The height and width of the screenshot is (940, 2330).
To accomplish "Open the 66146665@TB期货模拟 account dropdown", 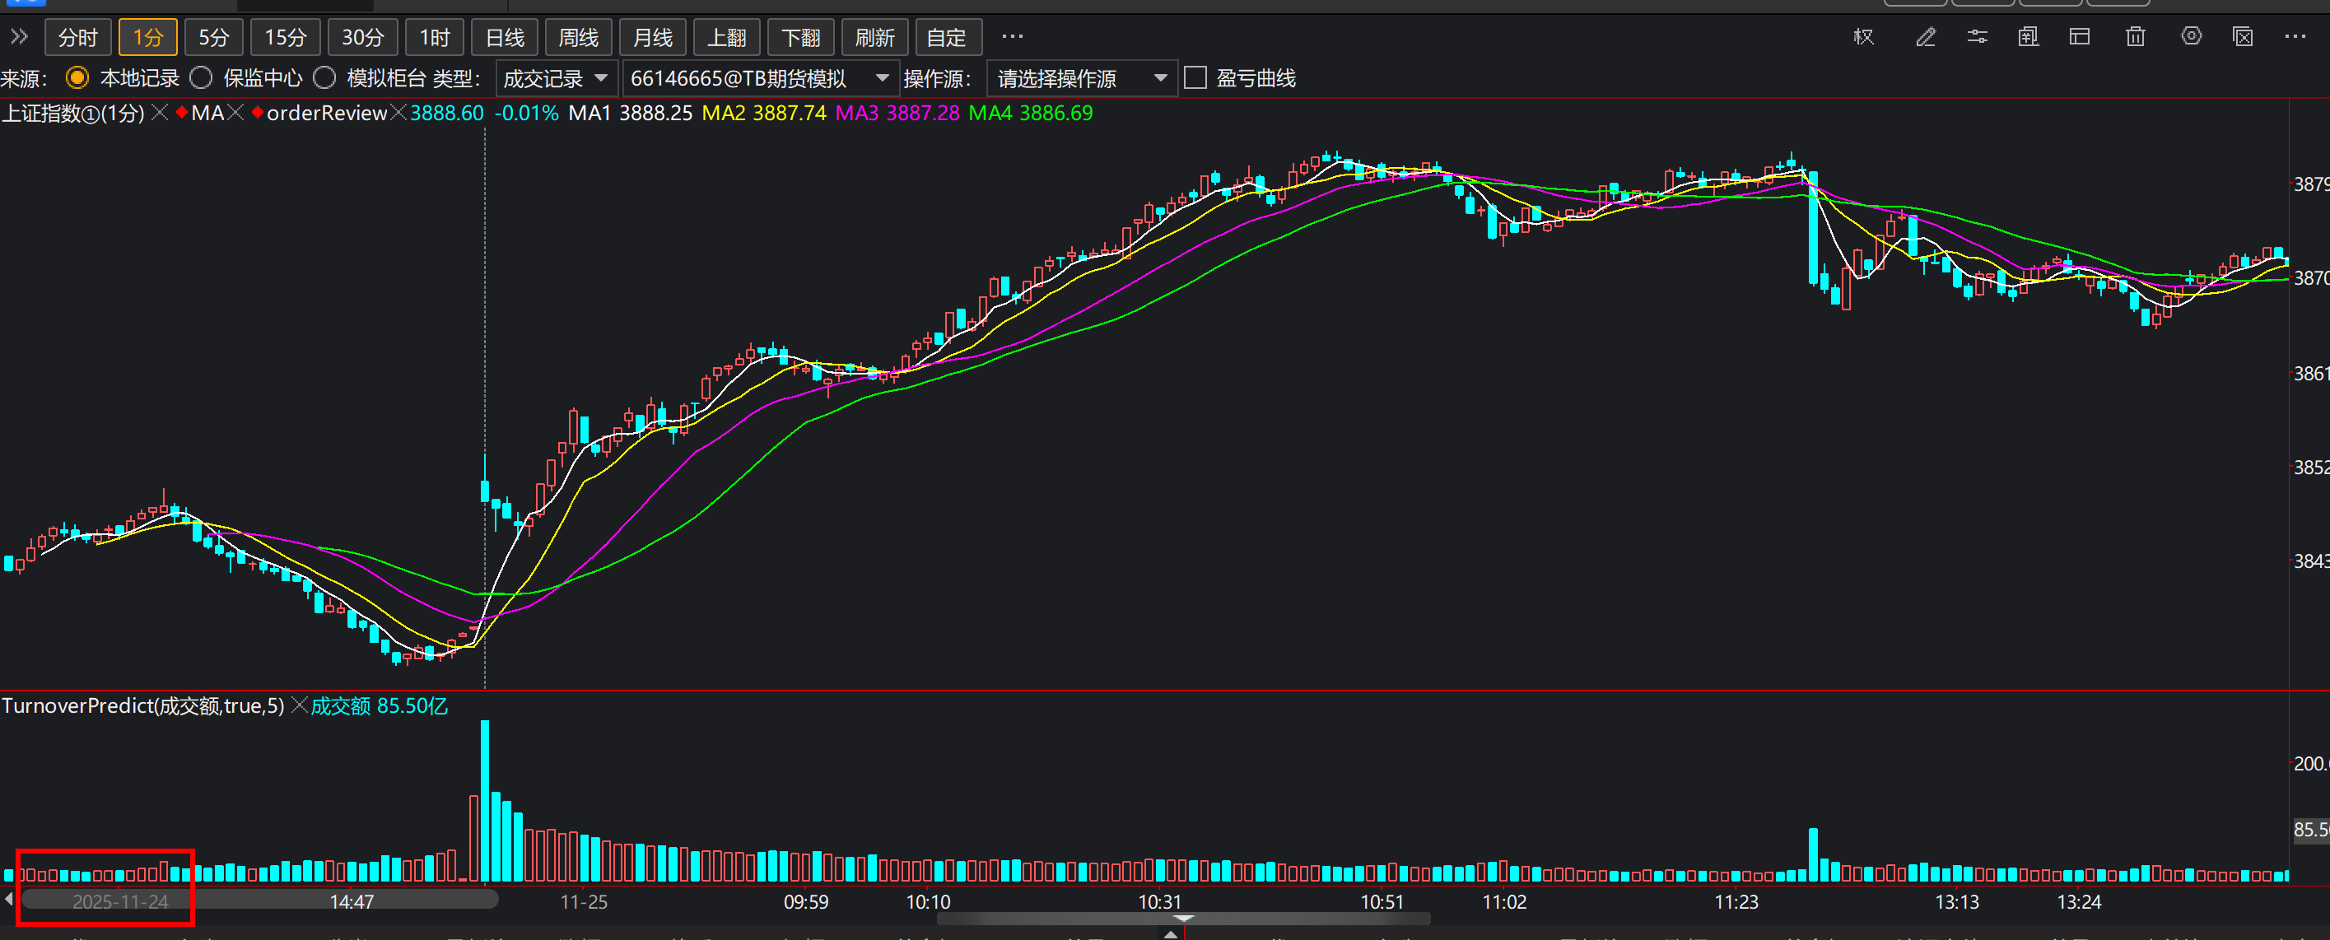I will pyautogui.click(x=760, y=79).
